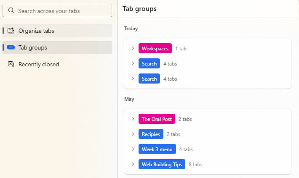Click the blue Recipies group label

point(151,134)
